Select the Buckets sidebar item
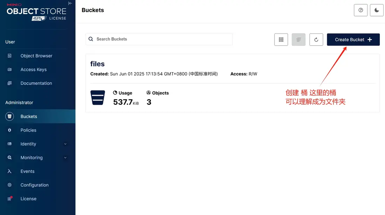Viewport: 385px width, 215px height. pos(29,116)
